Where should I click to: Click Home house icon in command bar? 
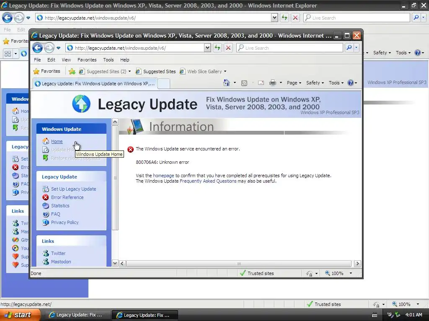tap(227, 82)
